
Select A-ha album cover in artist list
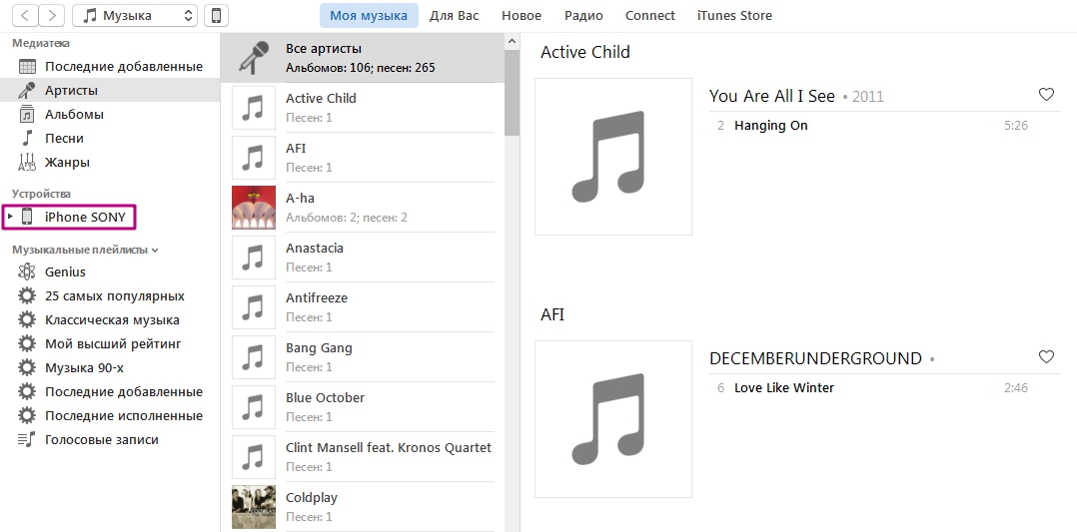[x=254, y=208]
